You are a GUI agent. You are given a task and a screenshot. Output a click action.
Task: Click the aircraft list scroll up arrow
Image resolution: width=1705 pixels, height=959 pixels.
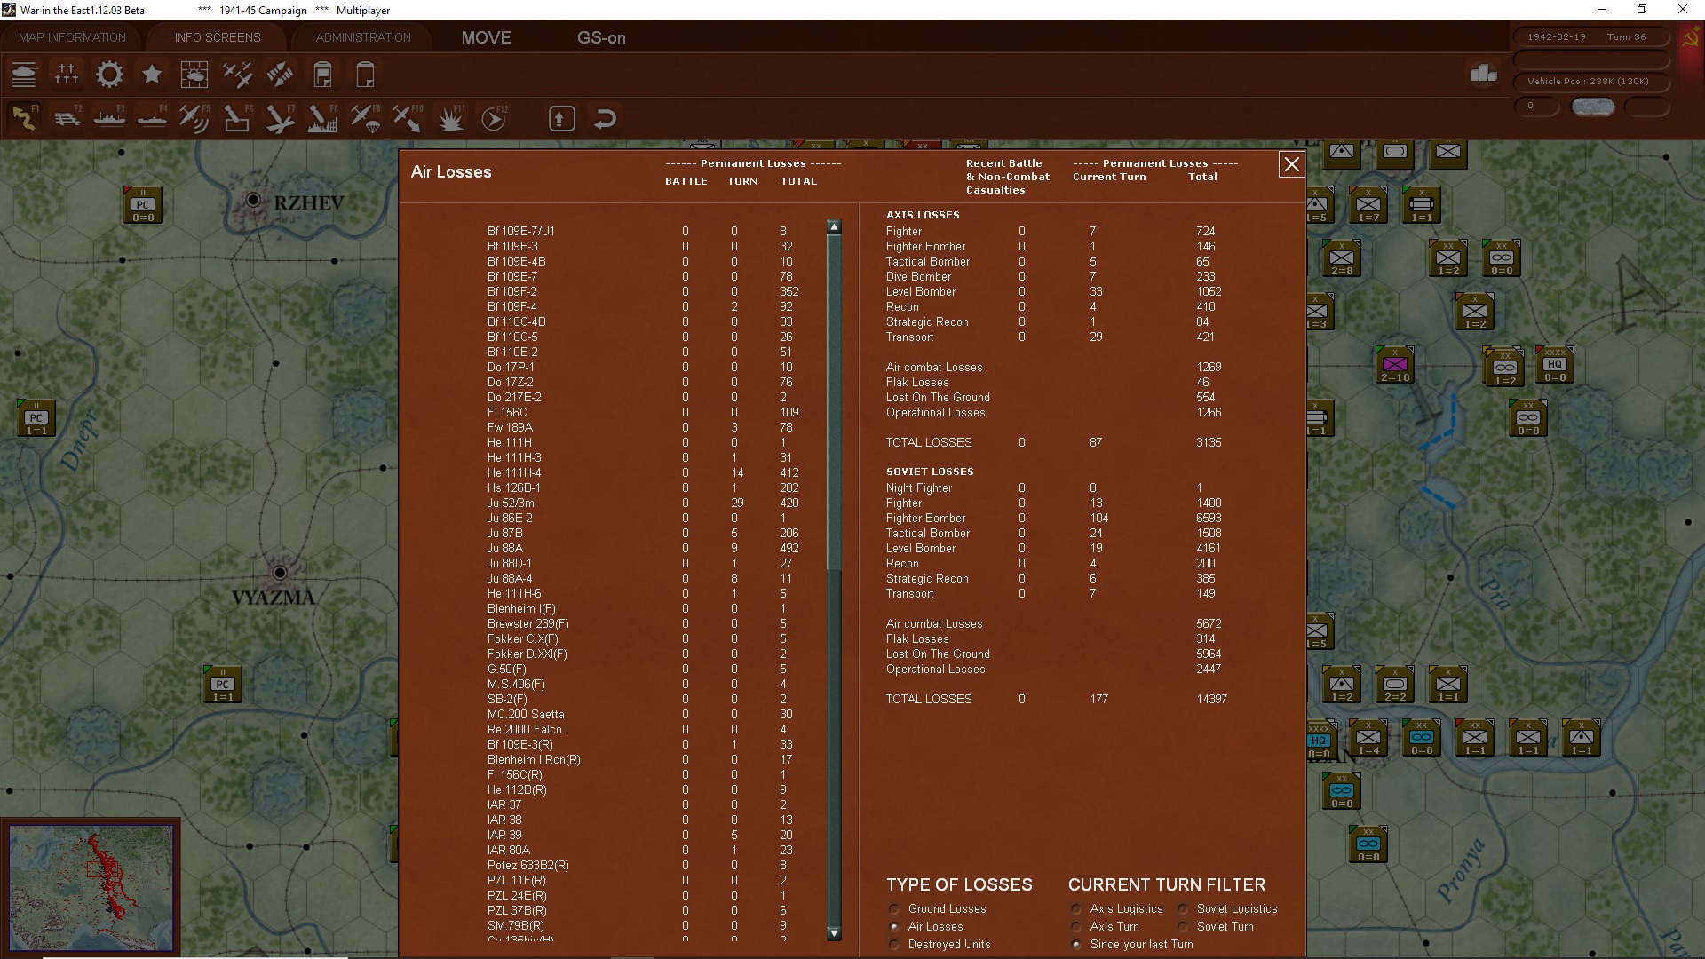834,227
